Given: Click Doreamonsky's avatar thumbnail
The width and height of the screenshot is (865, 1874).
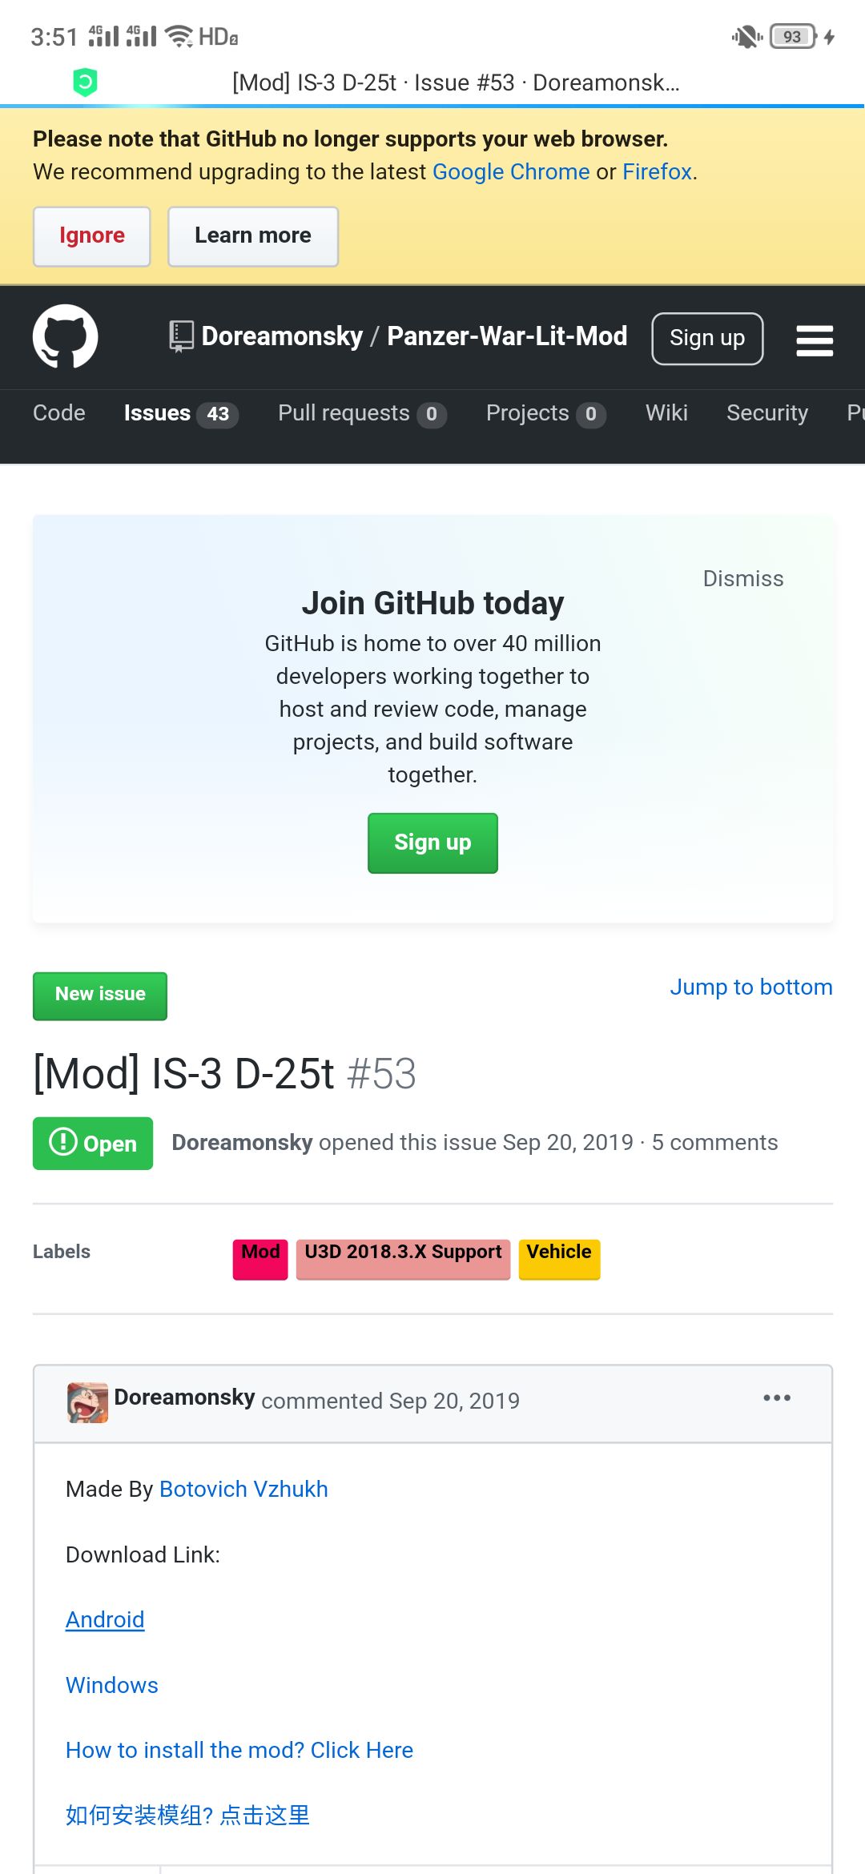Looking at the screenshot, I should click(x=87, y=1402).
